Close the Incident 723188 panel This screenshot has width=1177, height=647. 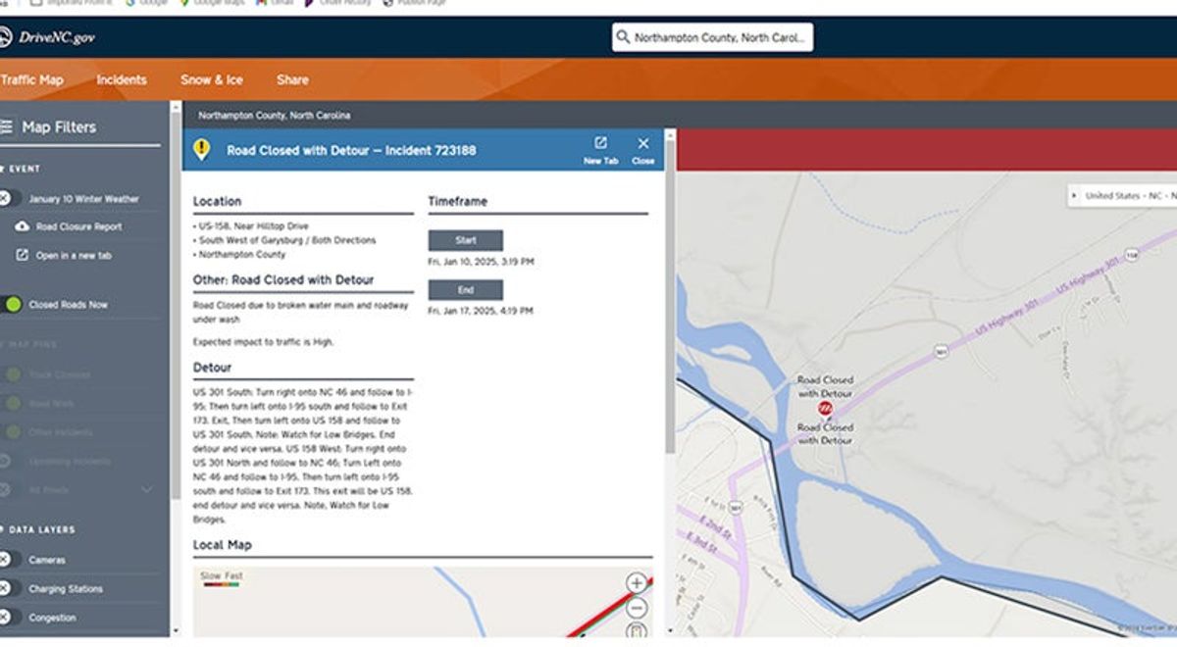[x=643, y=149]
